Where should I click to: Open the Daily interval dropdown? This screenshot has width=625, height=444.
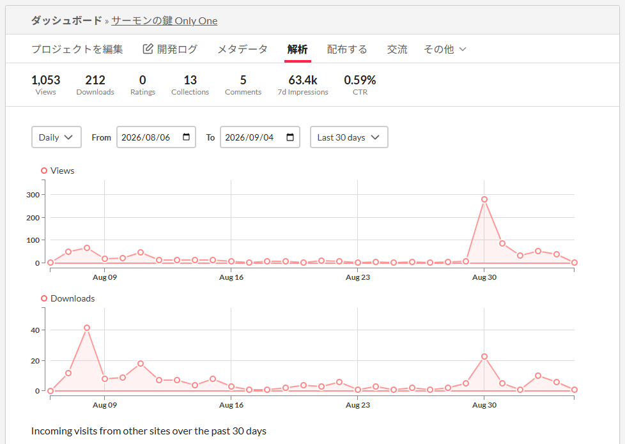[x=56, y=137]
